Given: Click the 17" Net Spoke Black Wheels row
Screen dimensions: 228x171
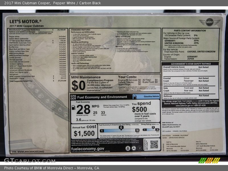Looking at the screenshot, I should [37, 41].
